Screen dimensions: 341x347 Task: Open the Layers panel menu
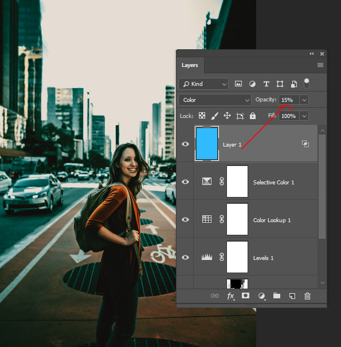tap(320, 65)
